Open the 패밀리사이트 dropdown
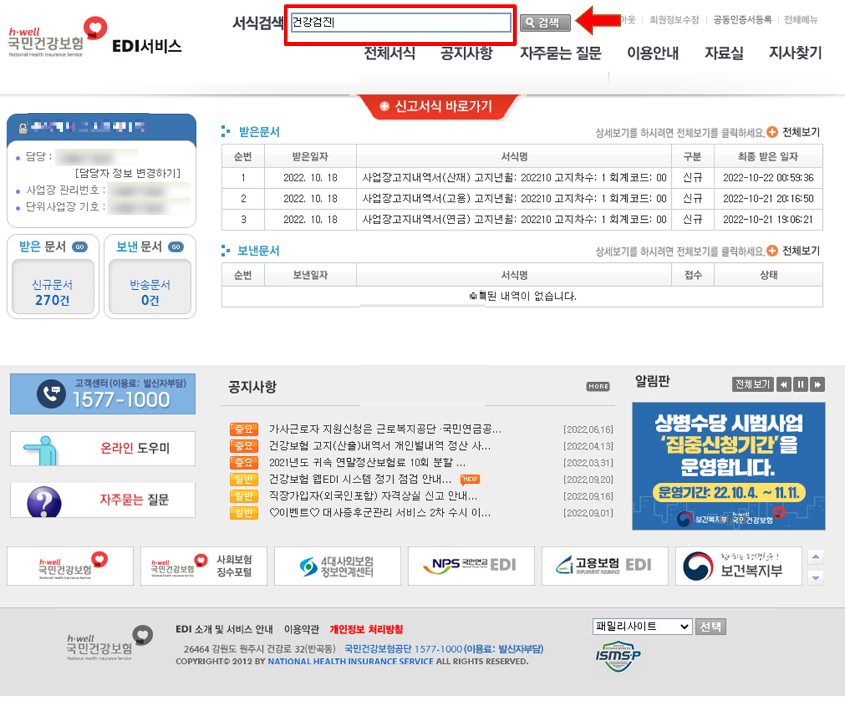Screen dimensions: 845x706 pyautogui.click(x=642, y=626)
